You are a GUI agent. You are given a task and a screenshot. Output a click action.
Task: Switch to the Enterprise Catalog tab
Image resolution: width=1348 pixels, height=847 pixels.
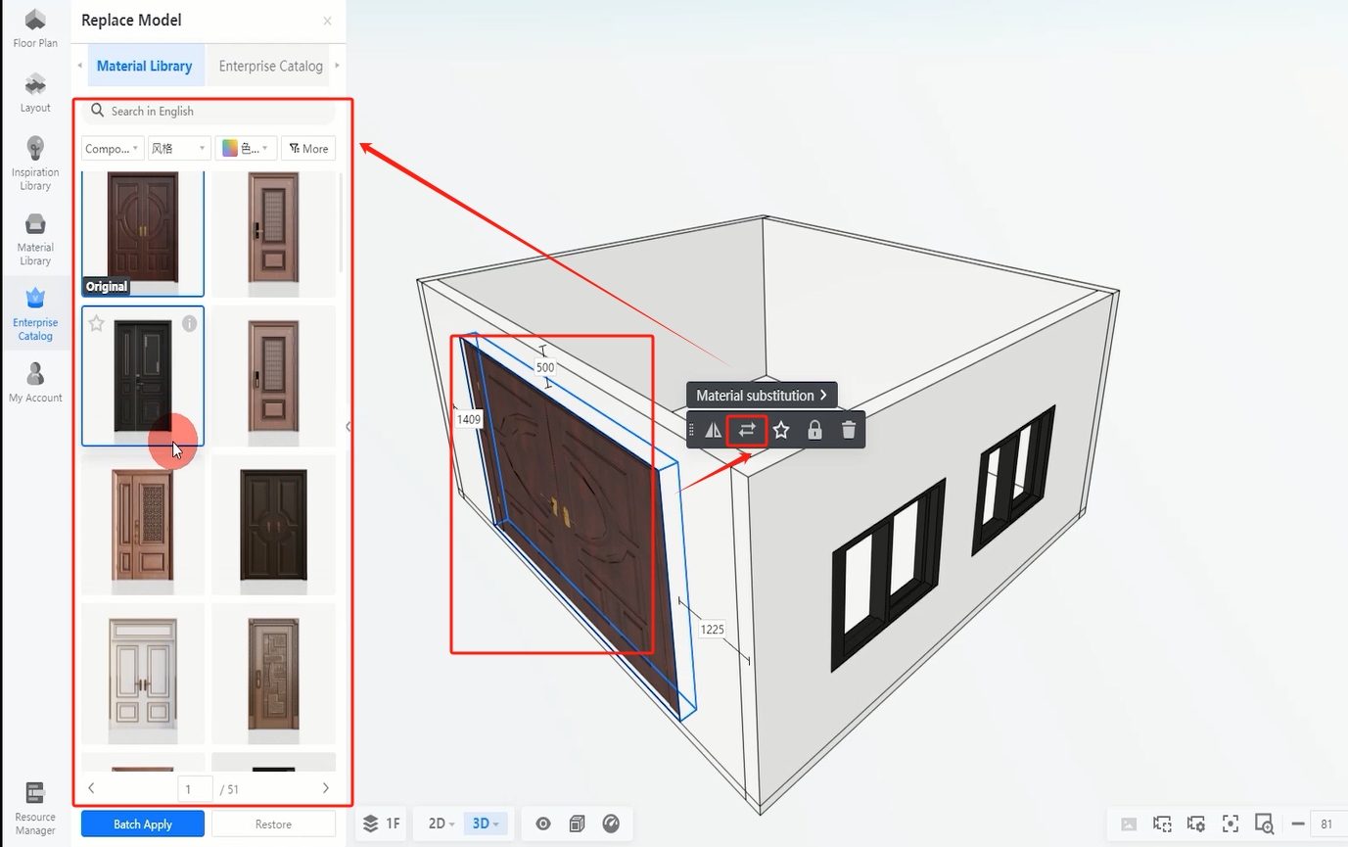[x=270, y=66]
